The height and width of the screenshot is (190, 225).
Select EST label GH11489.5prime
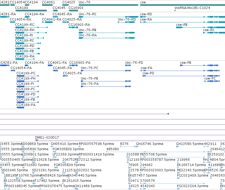[88, 186]
